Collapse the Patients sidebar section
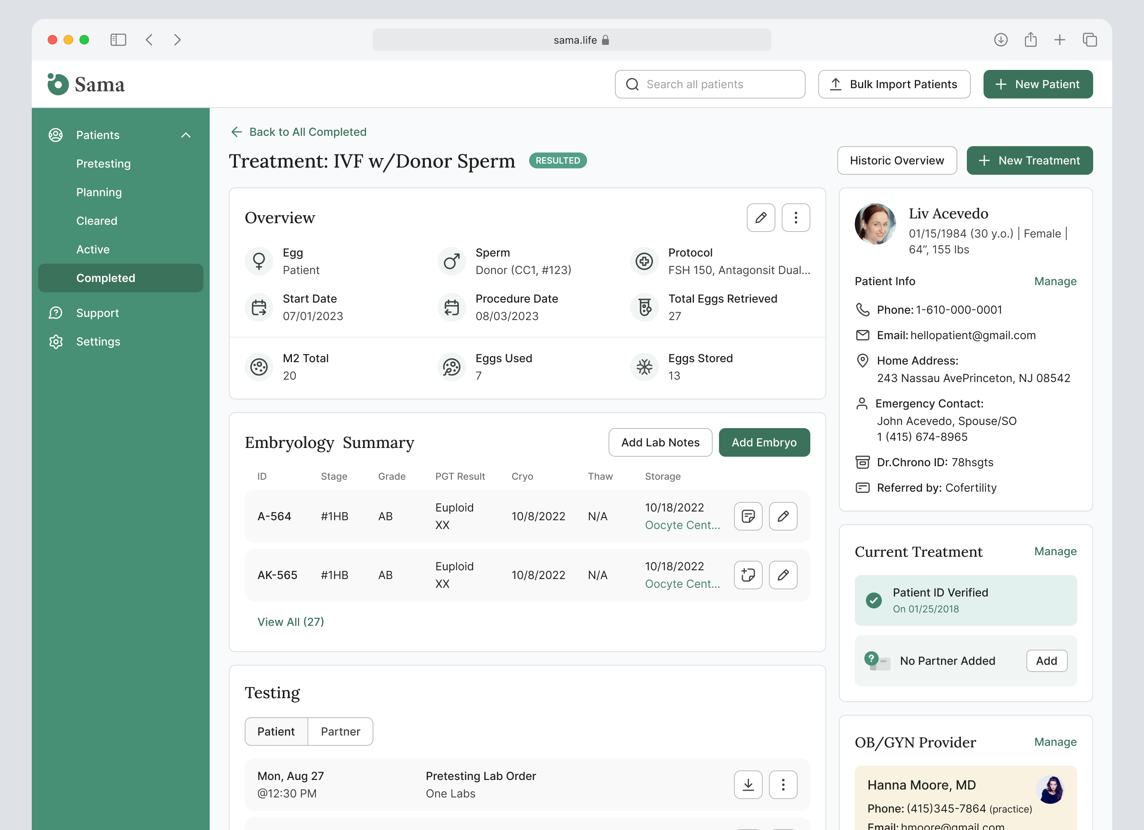 pos(186,135)
